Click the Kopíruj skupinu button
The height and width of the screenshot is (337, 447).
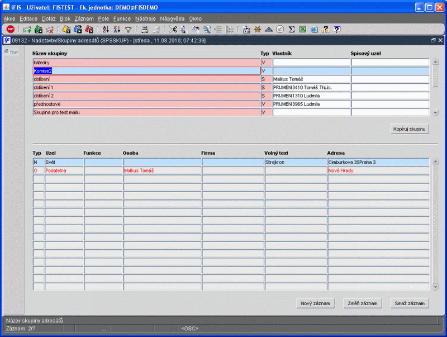point(410,129)
